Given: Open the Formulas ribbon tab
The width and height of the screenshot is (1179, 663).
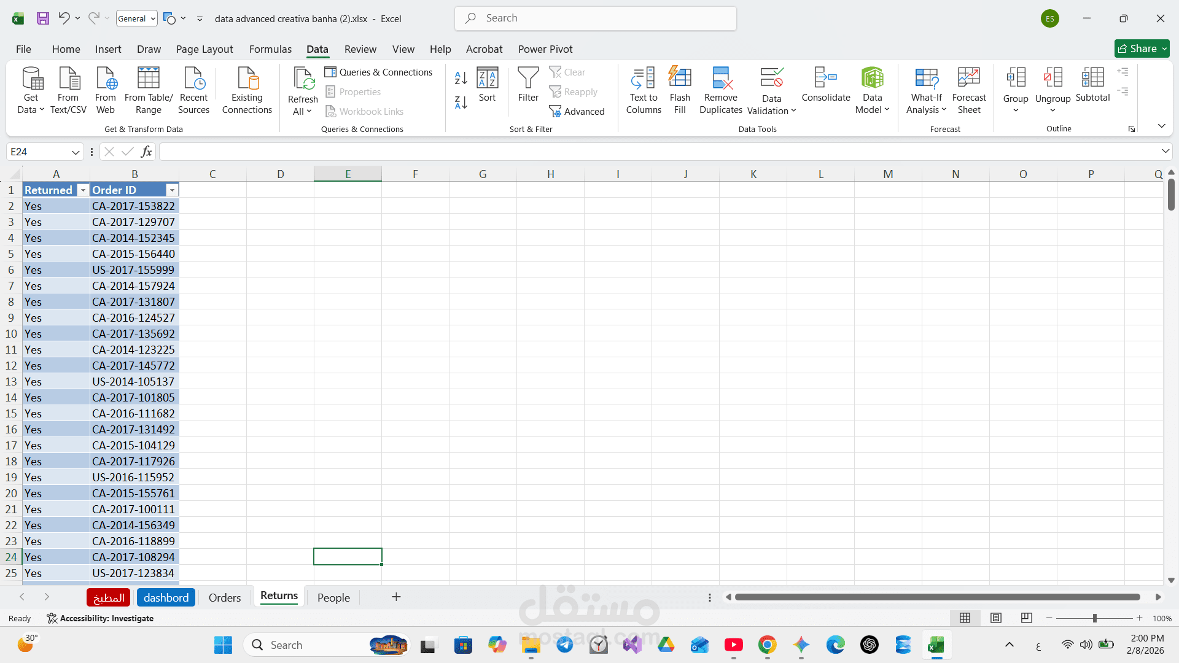Looking at the screenshot, I should (x=270, y=49).
